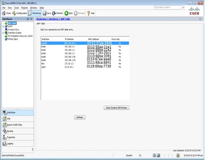
Task: Click MAC address 0119:69da:7739
Action: (x=99, y=66)
